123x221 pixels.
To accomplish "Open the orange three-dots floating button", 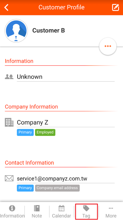I will pos(108,46).
